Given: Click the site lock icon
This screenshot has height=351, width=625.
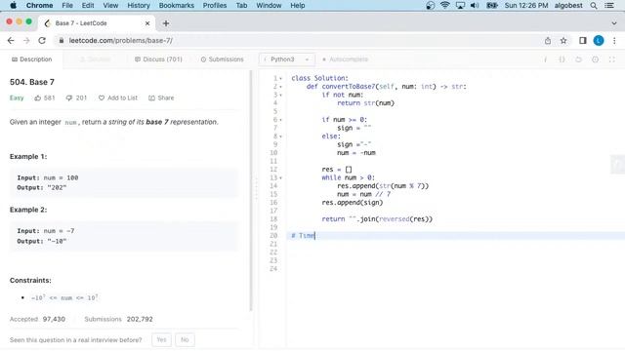Looking at the screenshot, I should point(61,41).
